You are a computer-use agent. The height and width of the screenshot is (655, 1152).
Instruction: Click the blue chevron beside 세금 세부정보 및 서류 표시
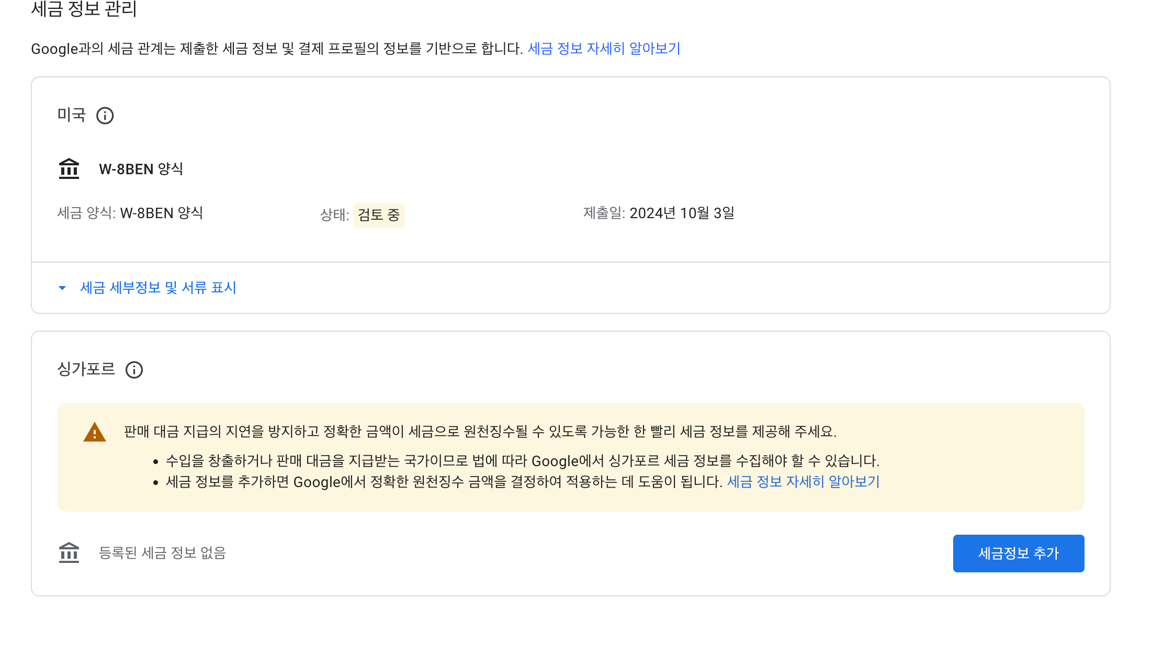pos(62,288)
